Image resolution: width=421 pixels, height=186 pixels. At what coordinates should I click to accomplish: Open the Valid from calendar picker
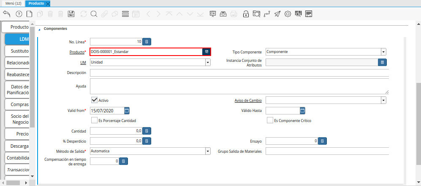click(x=127, y=111)
